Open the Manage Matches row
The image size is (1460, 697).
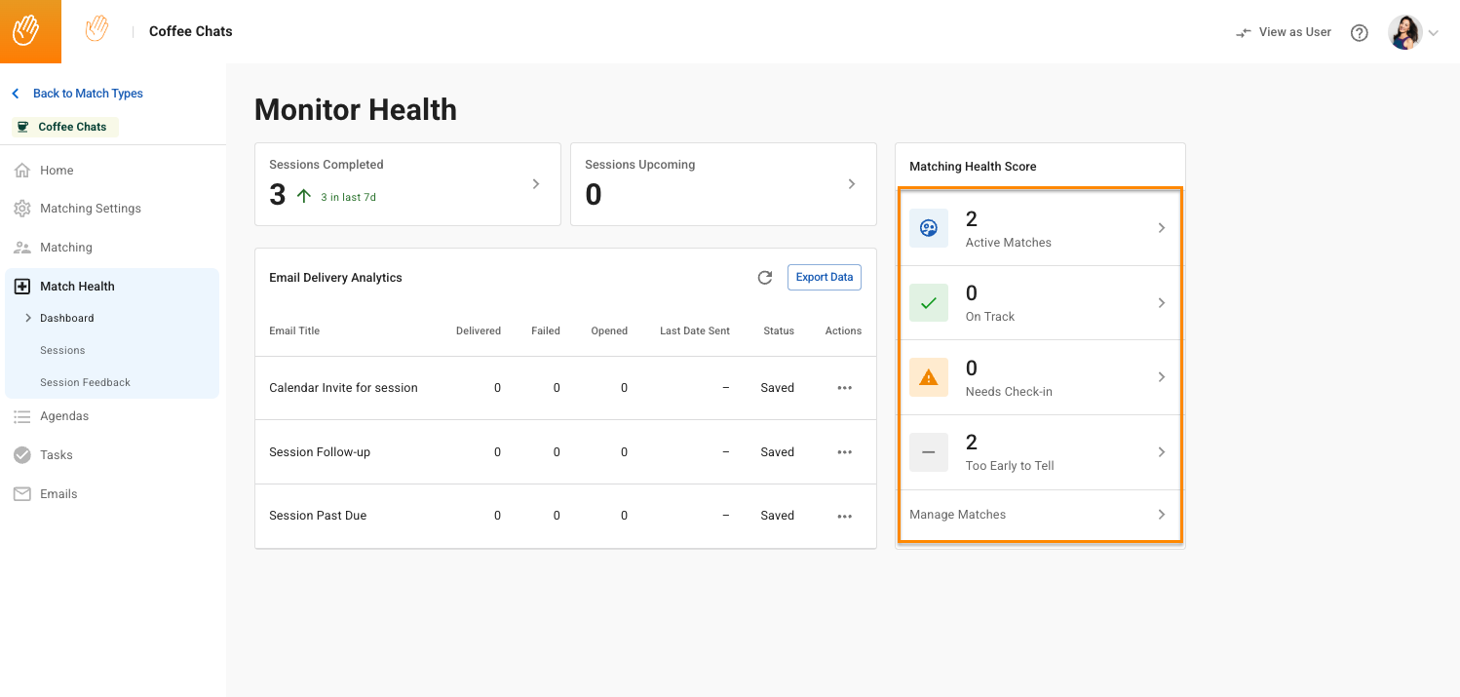(x=1039, y=515)
